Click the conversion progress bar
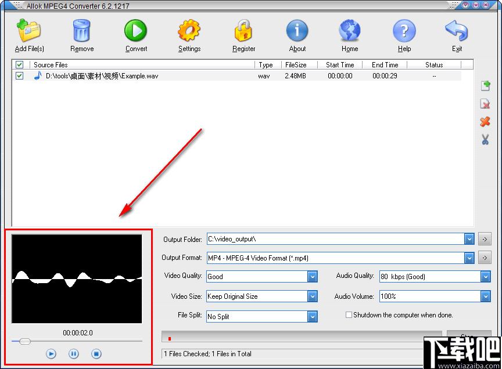The width and height of the screenshot is (502, 369). pyautogui.click(x=302, y=337)
